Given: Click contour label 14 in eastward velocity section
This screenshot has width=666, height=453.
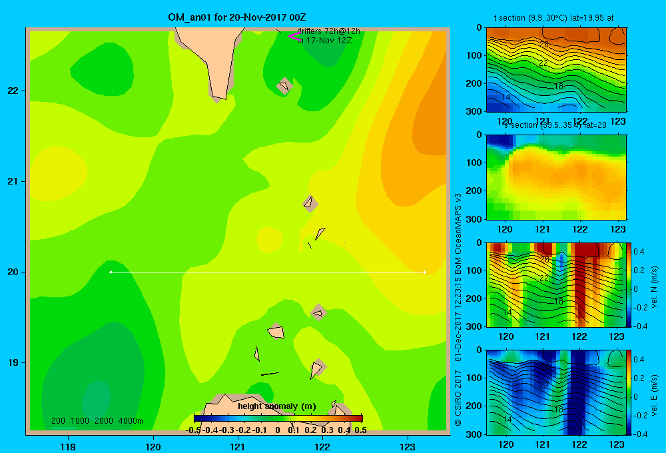Looking at the screenshot, I should (x=507, y=419).
